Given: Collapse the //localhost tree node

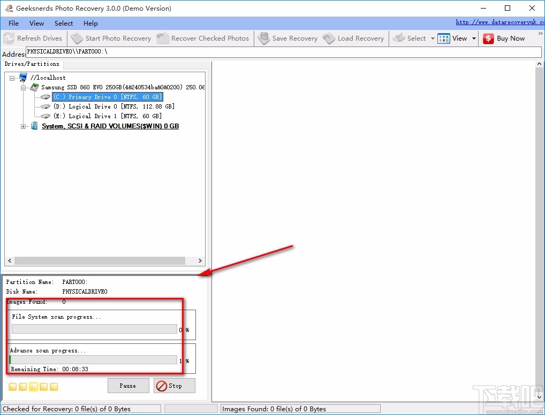Looking at the screenshot, I should [x=12, y=78].
